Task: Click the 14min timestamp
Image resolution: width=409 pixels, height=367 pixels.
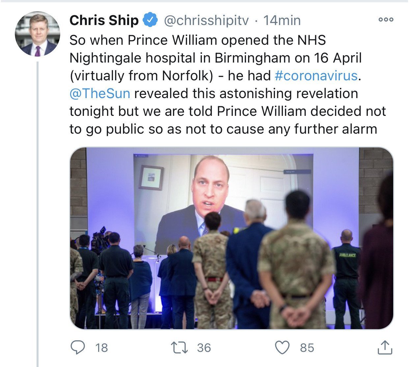Action: [282, 20]
